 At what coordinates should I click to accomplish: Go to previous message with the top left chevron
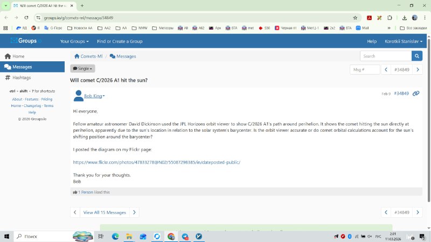(386, 70)
